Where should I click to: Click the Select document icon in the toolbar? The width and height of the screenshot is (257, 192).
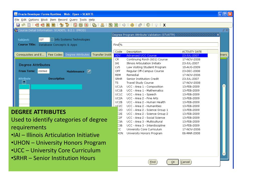[29, 25]
